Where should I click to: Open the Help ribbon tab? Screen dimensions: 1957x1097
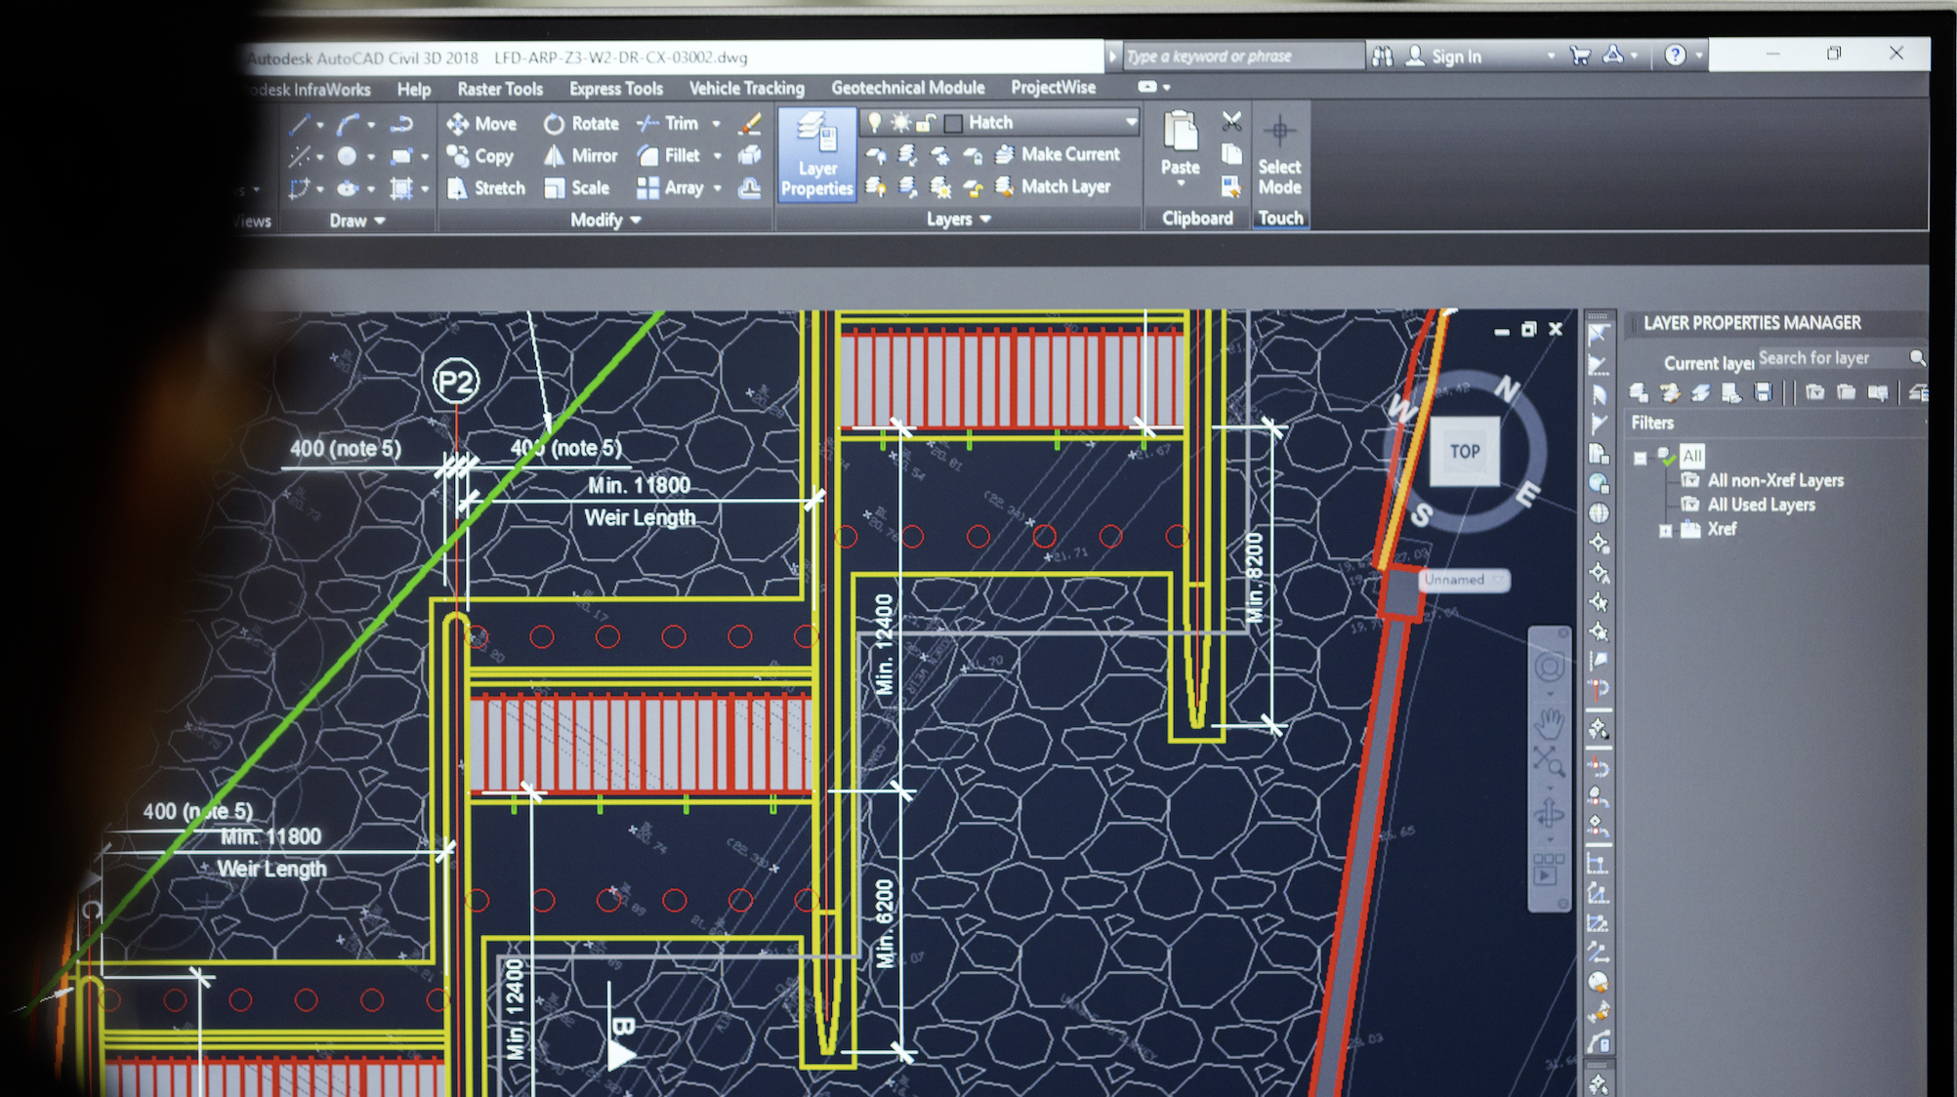pos(414,89)
